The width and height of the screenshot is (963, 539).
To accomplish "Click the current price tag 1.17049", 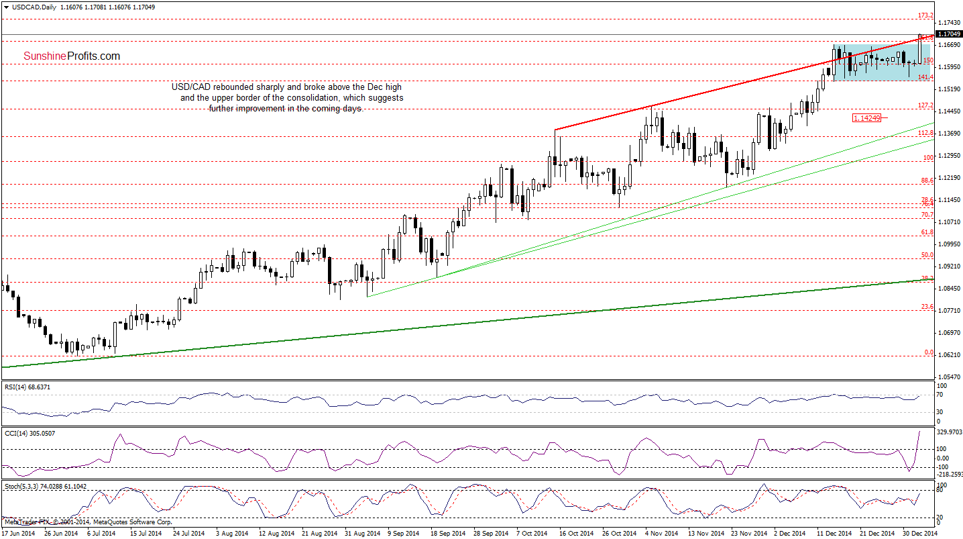I will (949, 34).
